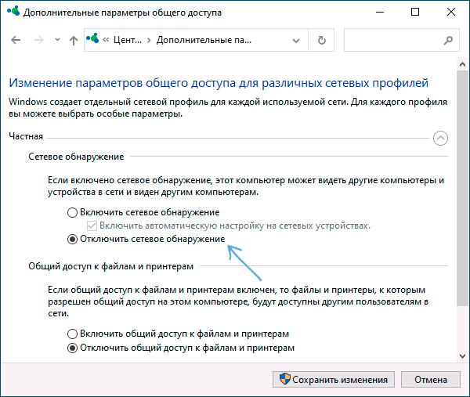Minimize the window

pyautogui.click(x=380, y=13)
